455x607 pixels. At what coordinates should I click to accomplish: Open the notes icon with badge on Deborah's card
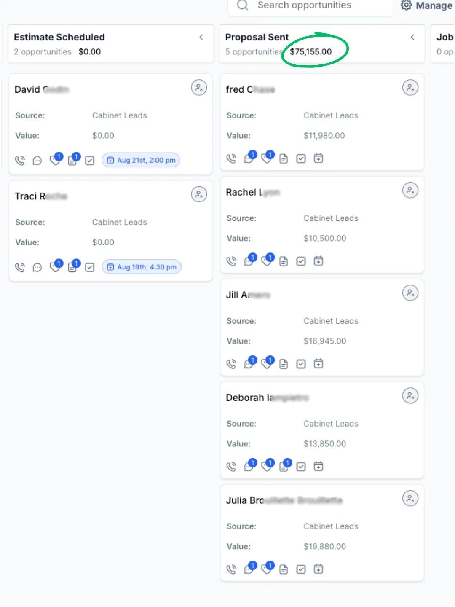[284, 466]
